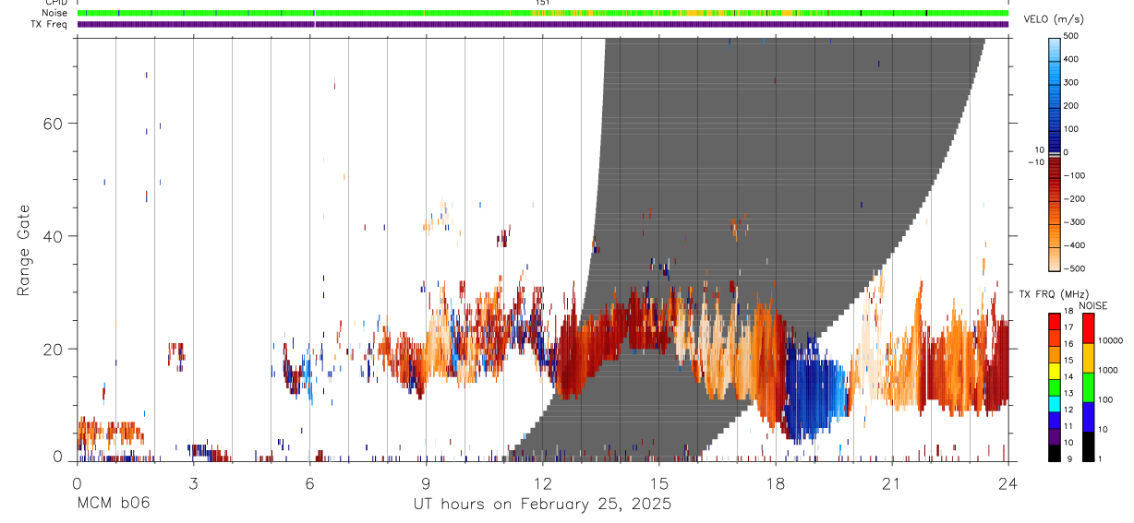
Task: Click velocity scale label 500
Action: click(1071, 36)
